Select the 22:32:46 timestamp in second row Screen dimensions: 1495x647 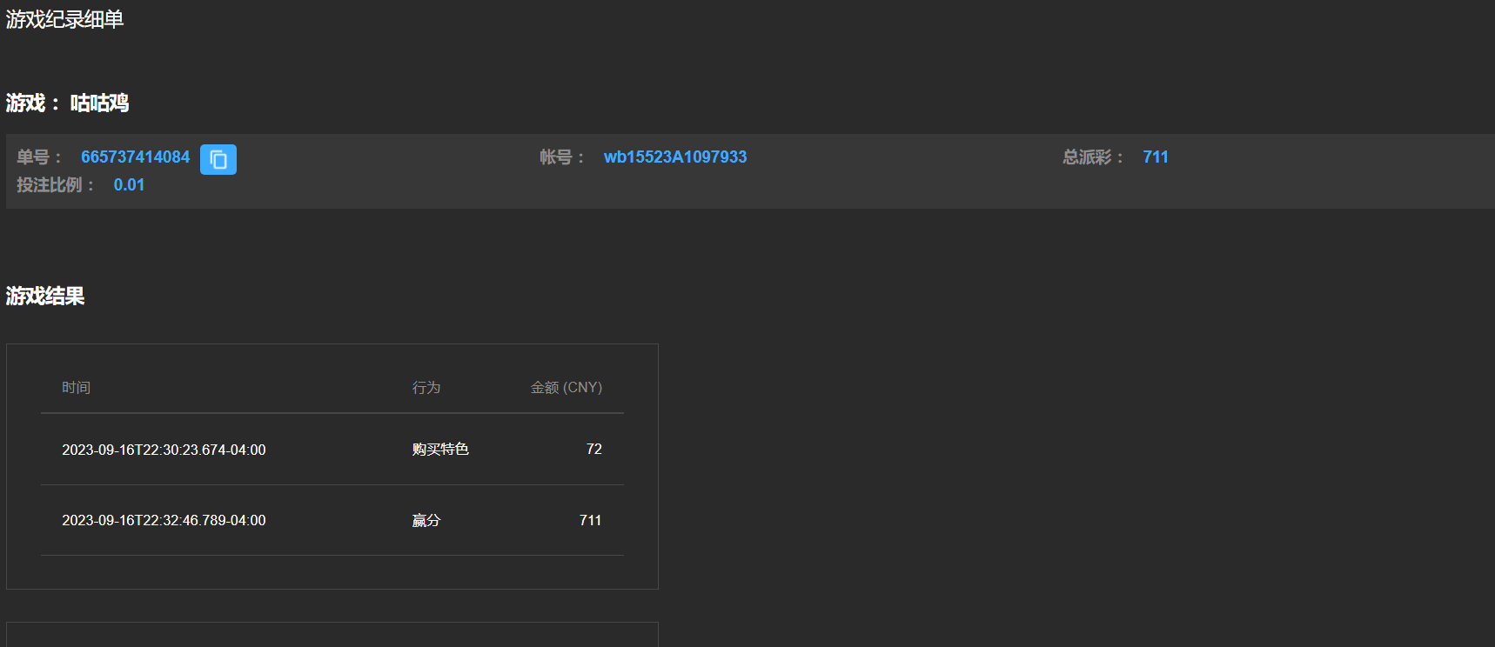click(164, 520)
